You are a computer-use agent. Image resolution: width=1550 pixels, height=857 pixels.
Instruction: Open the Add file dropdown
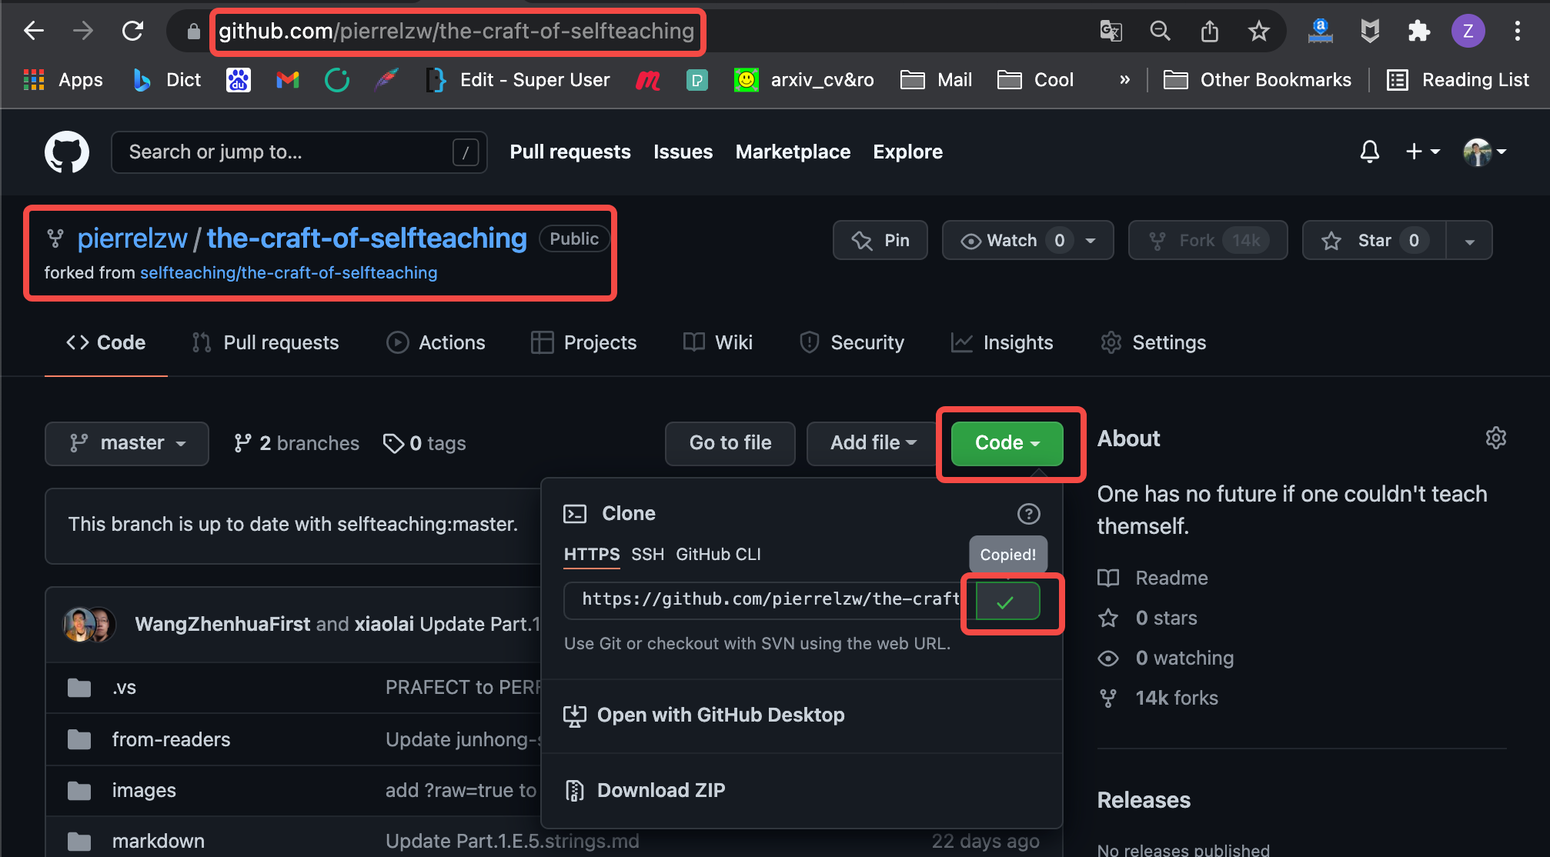873,443
